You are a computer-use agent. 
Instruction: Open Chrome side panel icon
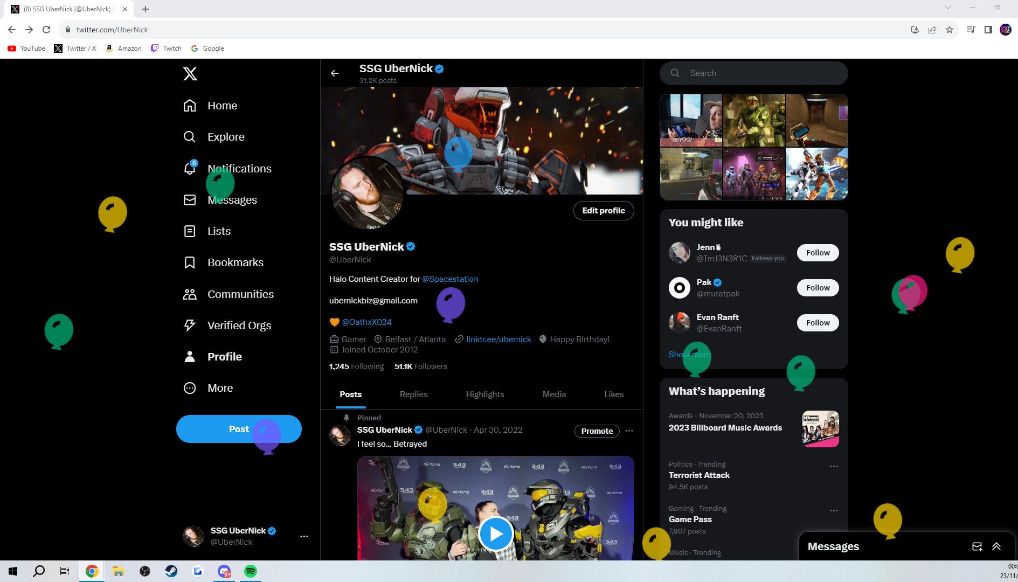pos(988,30)
